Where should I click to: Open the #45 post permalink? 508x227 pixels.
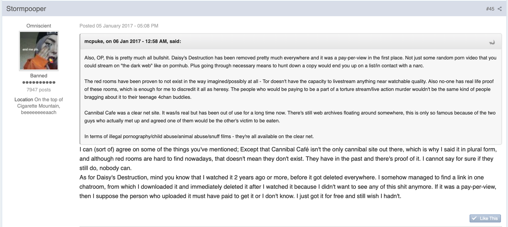coord(490,9)
